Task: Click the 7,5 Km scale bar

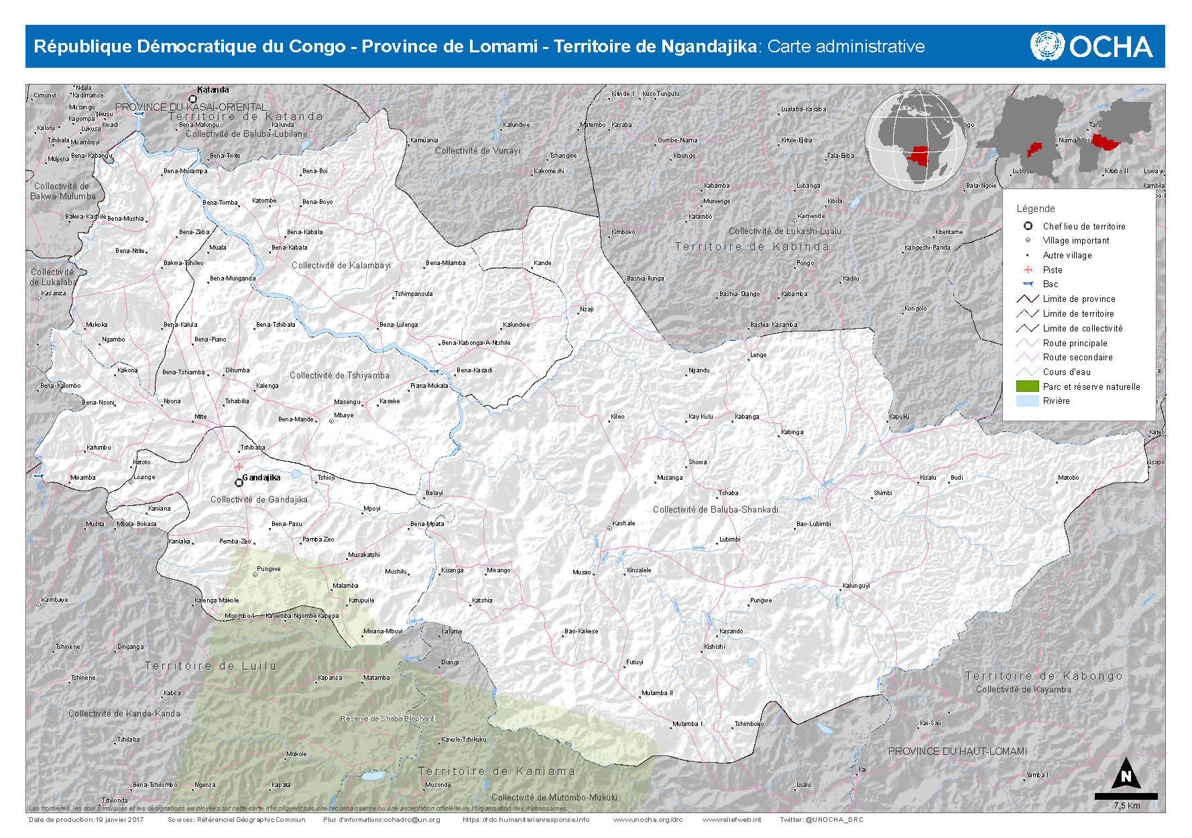Action: (1126, 796)
